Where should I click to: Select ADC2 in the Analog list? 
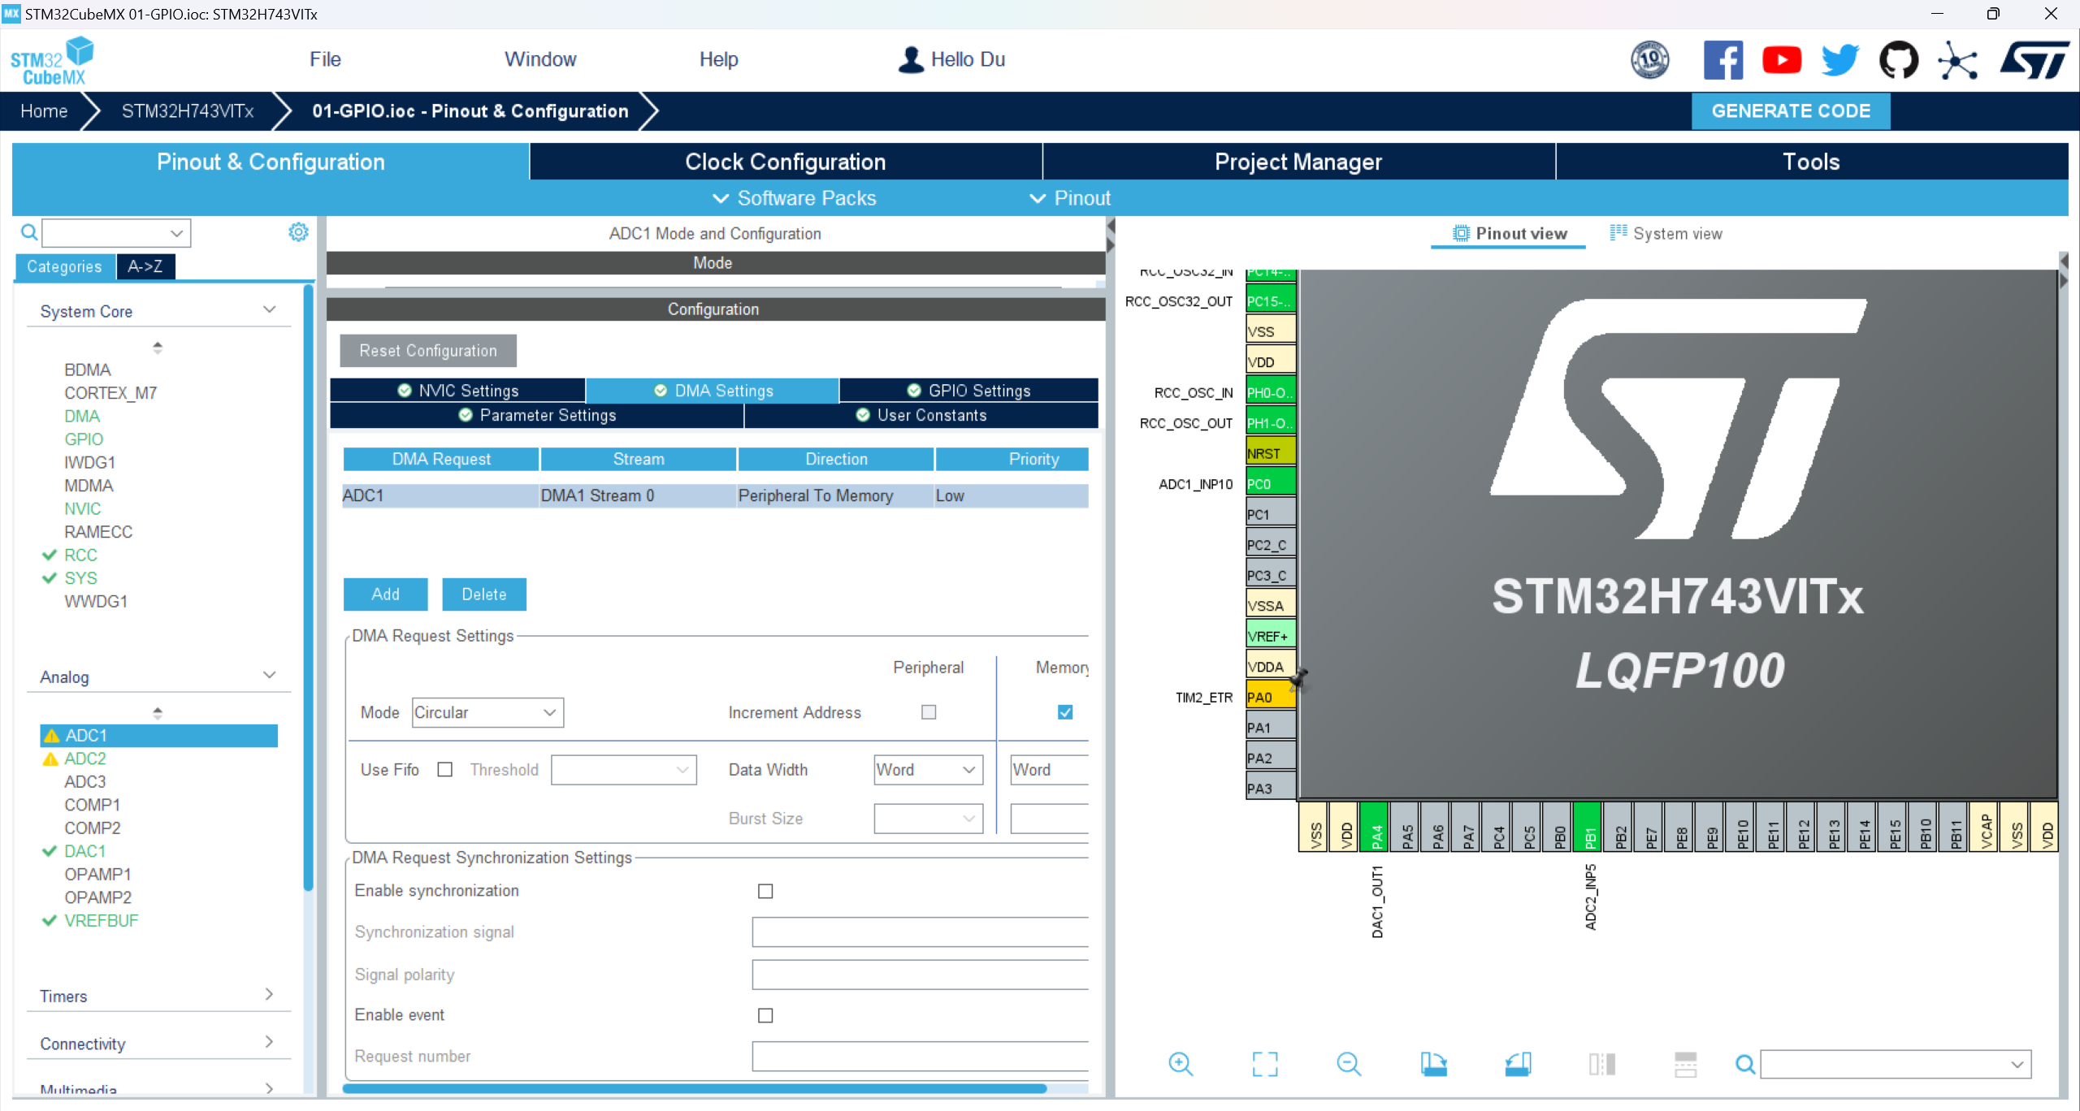click(85, 759)
